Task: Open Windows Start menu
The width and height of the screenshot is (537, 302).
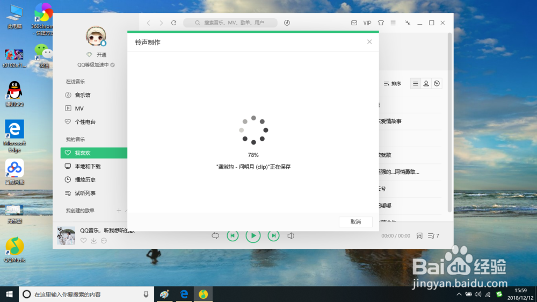Action: click(9, 294)
